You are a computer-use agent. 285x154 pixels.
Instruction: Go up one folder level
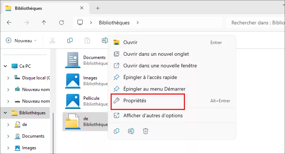(44, 23)
